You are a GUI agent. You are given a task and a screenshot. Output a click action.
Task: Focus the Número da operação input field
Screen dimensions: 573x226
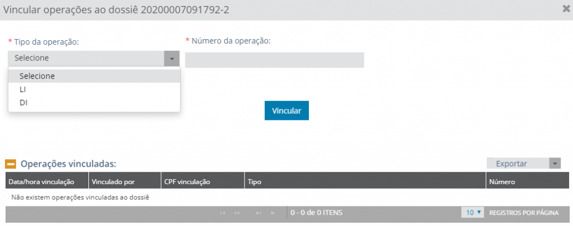(x=274, y=60)
